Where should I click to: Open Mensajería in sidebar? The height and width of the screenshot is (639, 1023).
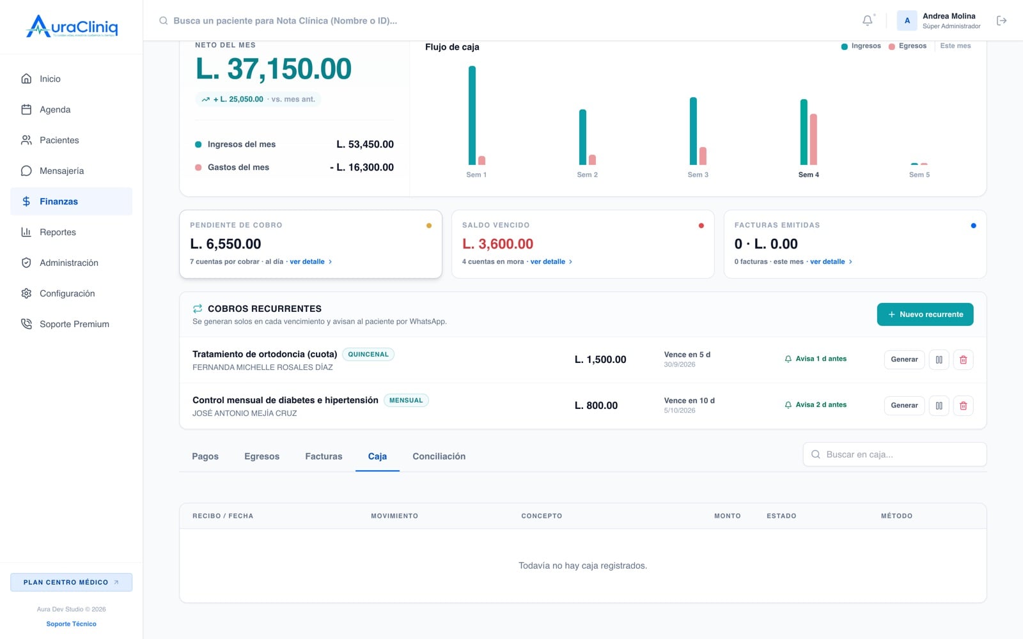[71, 171]
